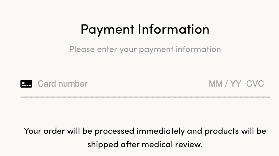Click the word 'Information' in the heading

click(174, 29)
